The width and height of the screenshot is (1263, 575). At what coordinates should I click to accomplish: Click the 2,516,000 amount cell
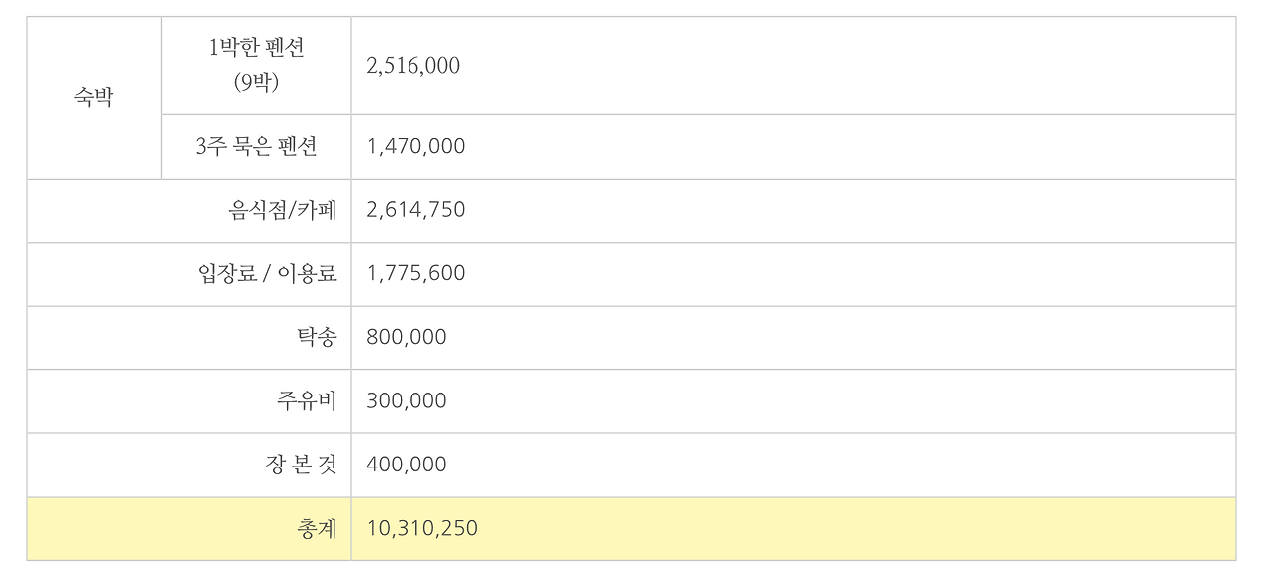tap(412, 66)
